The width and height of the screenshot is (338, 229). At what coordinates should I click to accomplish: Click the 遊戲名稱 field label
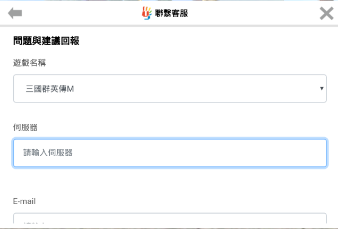coord(30,63)
